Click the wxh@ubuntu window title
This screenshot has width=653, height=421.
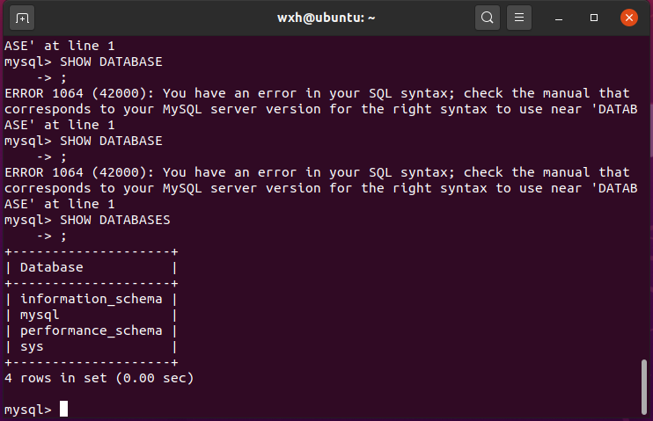(x=326, y=18)
